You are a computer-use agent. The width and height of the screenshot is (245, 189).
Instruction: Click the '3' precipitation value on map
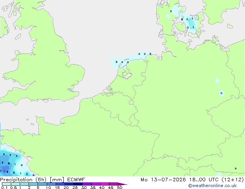point(27,174)
